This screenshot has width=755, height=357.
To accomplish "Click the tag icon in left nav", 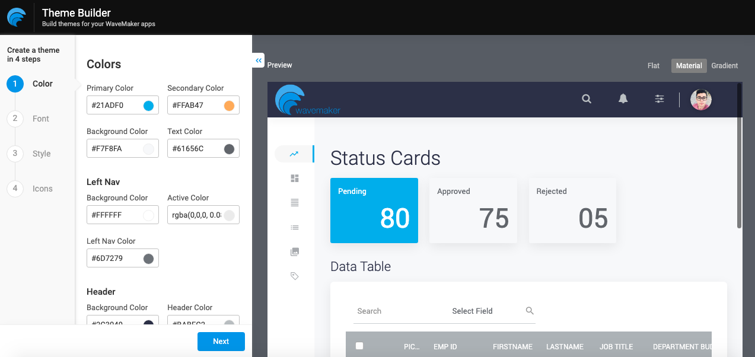I will [295, 276].
